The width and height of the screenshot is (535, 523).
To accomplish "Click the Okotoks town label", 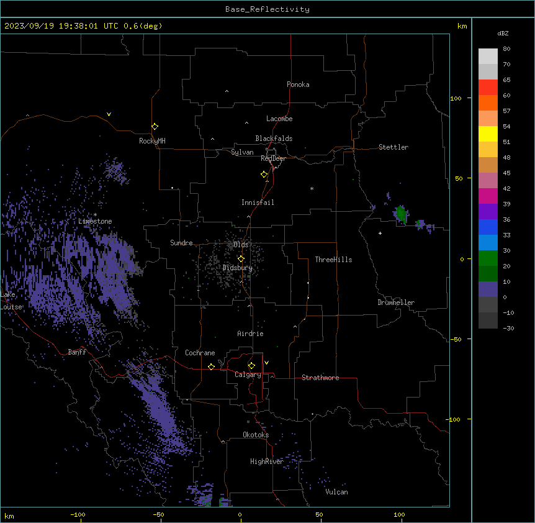I will click(x=256, y=435).
